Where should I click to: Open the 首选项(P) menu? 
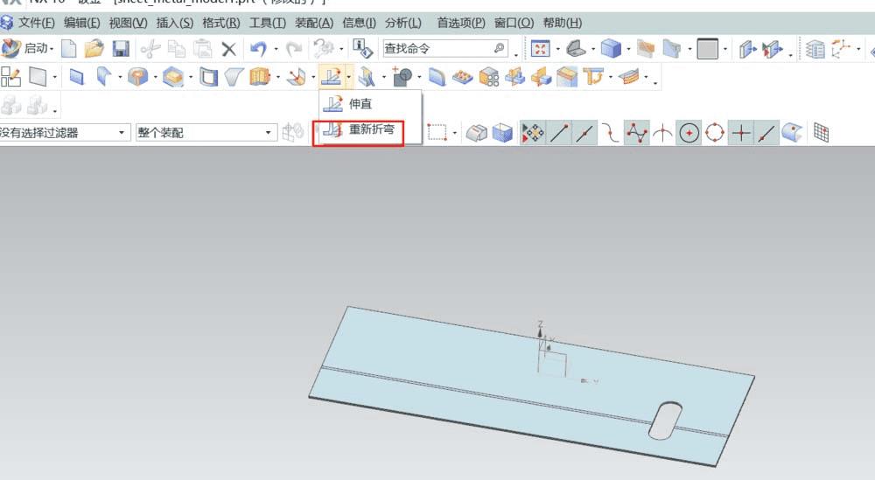pos(461,23)
